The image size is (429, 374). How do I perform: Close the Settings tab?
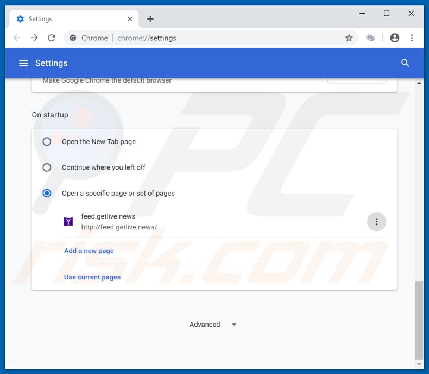(x=130, y=19)
